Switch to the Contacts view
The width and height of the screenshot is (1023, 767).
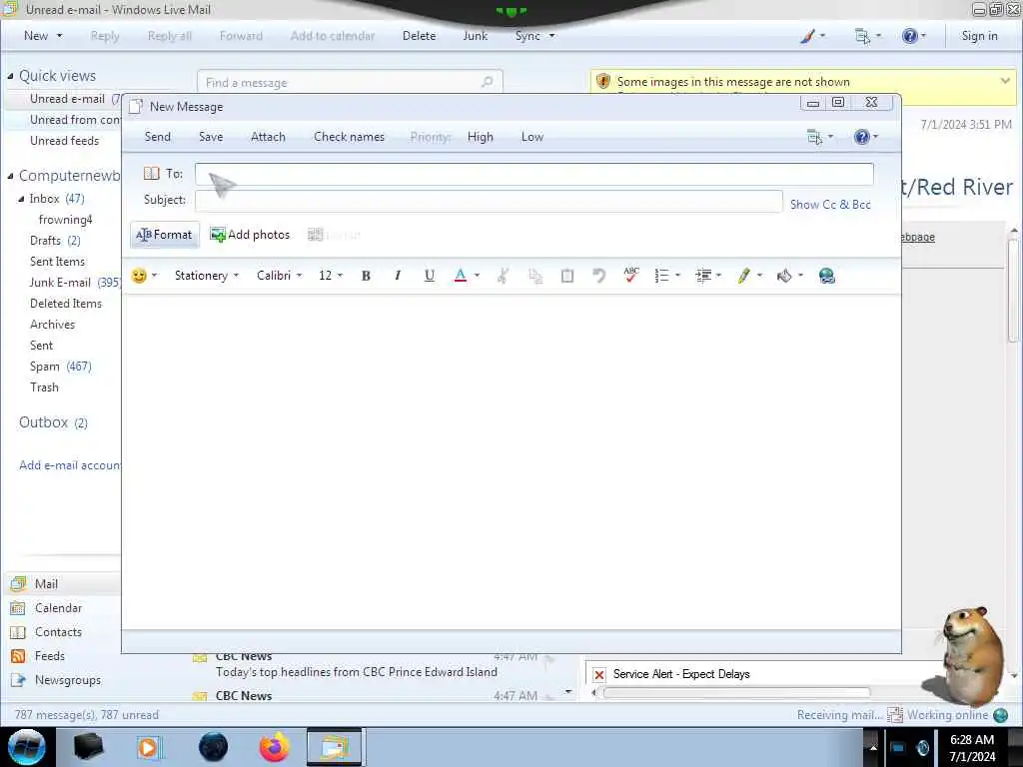pos(58,632)
